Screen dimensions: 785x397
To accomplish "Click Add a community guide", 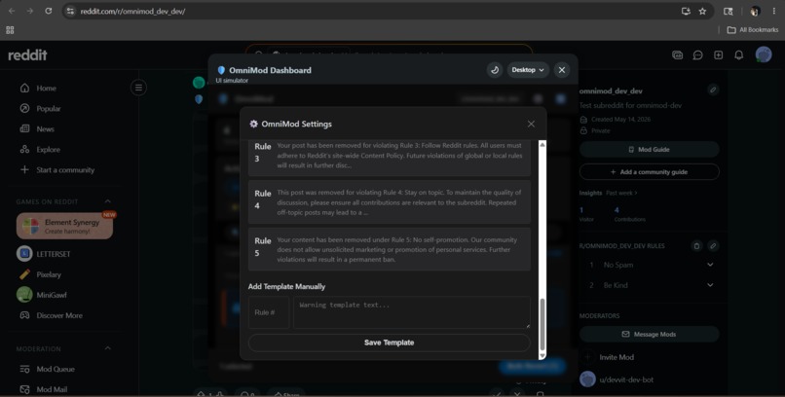I will pyautogui.click(x=650, y=172).
